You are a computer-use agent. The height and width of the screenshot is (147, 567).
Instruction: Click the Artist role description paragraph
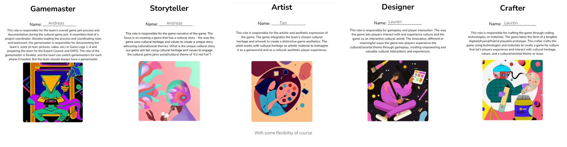[282, 41]
